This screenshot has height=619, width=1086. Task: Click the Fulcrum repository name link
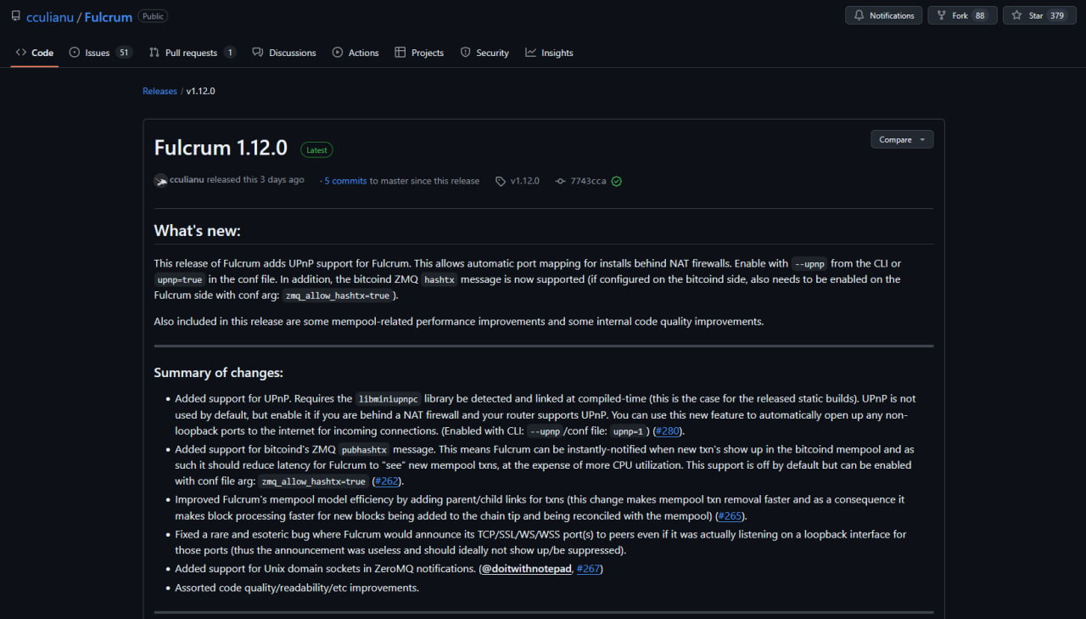click(108, 16)
